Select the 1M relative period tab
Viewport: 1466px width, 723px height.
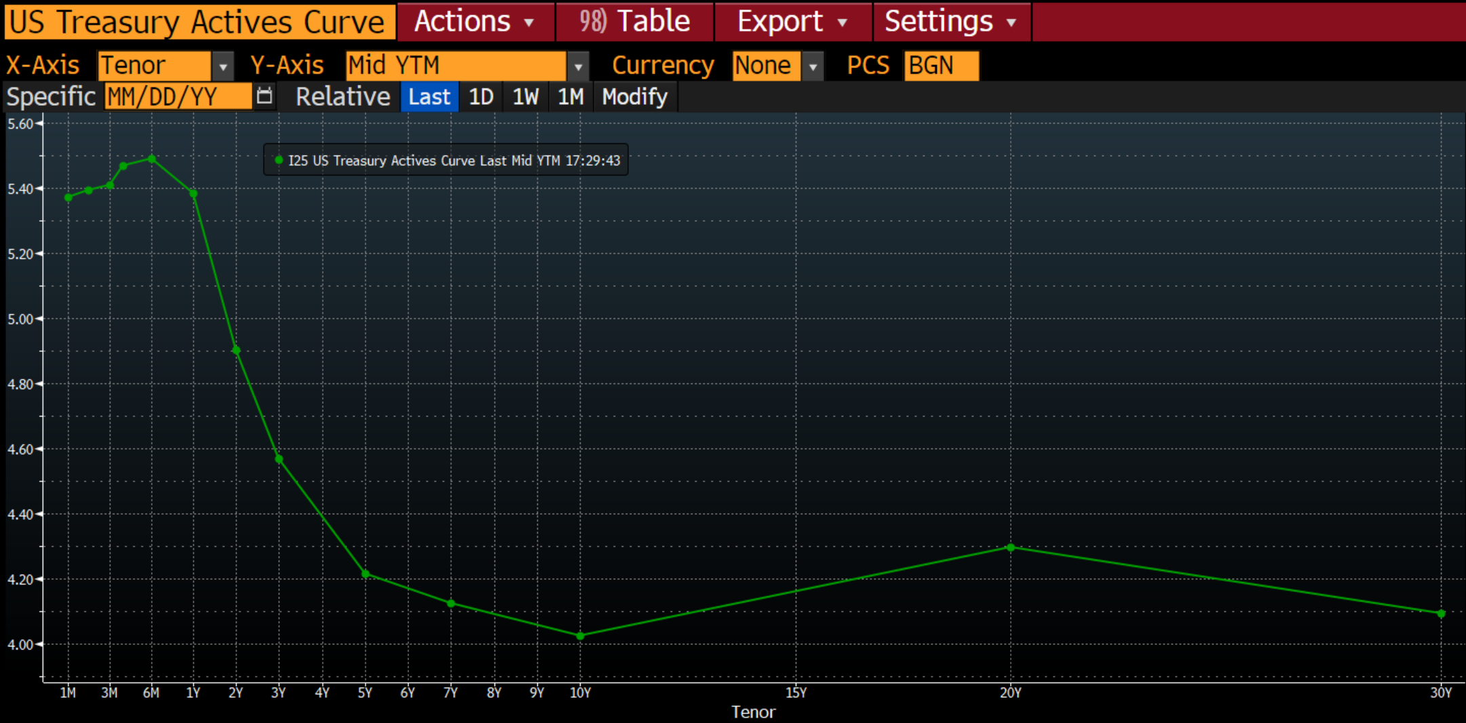(x=571, y=97)
